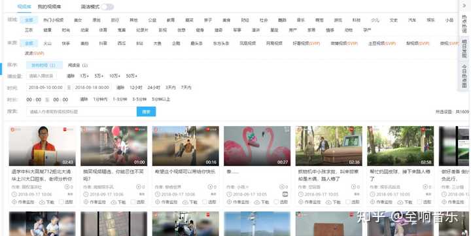471x236 pixels.
Task: Click the download icon under the flamingo video
Action: tap(257, 202)
